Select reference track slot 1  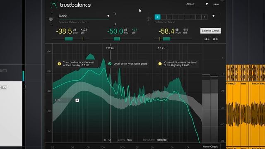pos(157,17)
